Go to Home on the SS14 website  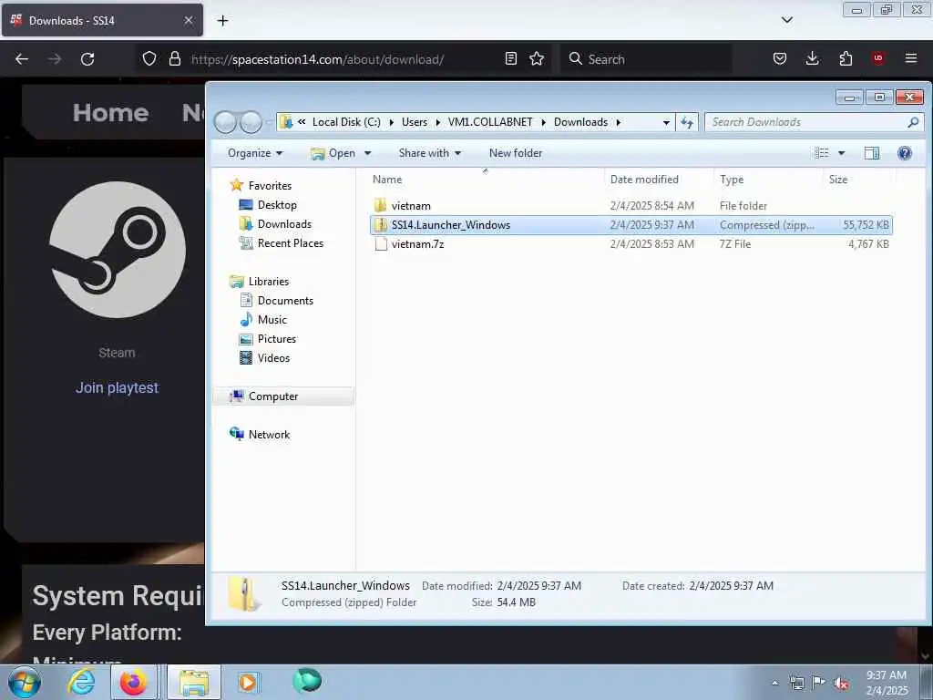(110, 112)
